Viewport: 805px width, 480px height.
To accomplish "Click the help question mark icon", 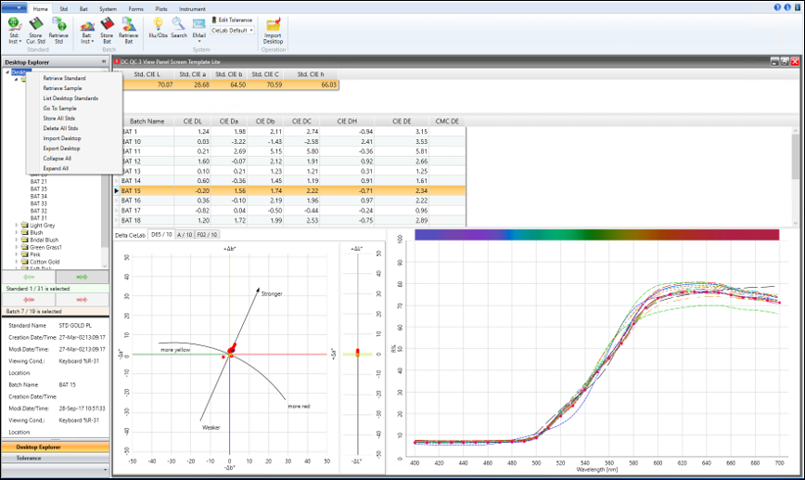I will pyautogui.click(x=777, y=7).
